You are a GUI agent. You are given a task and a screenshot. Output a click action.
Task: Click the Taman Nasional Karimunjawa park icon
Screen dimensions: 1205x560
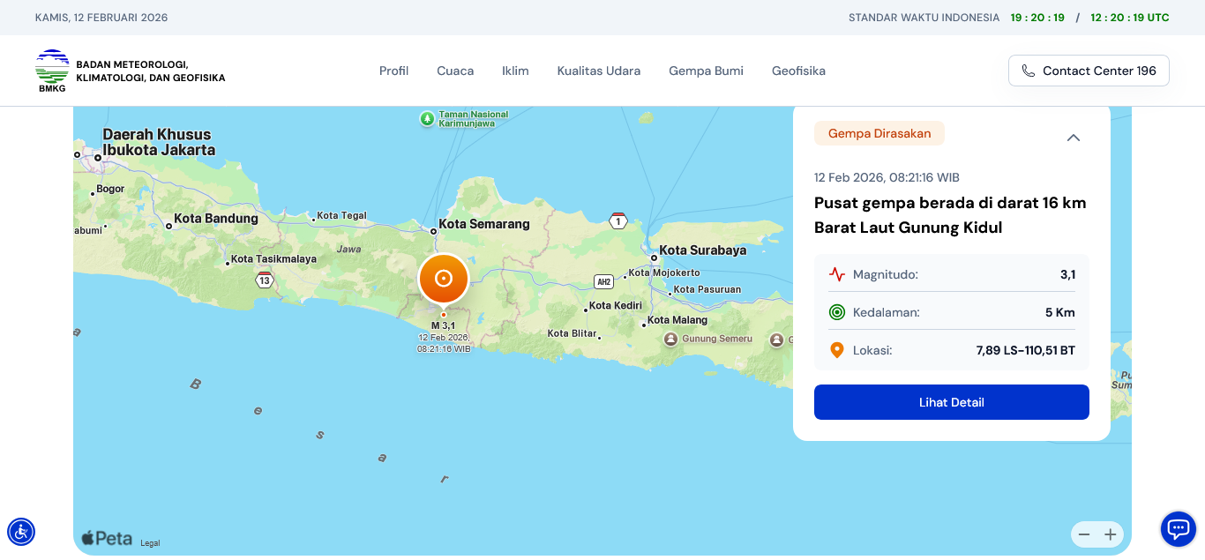[x=427, y=118]
